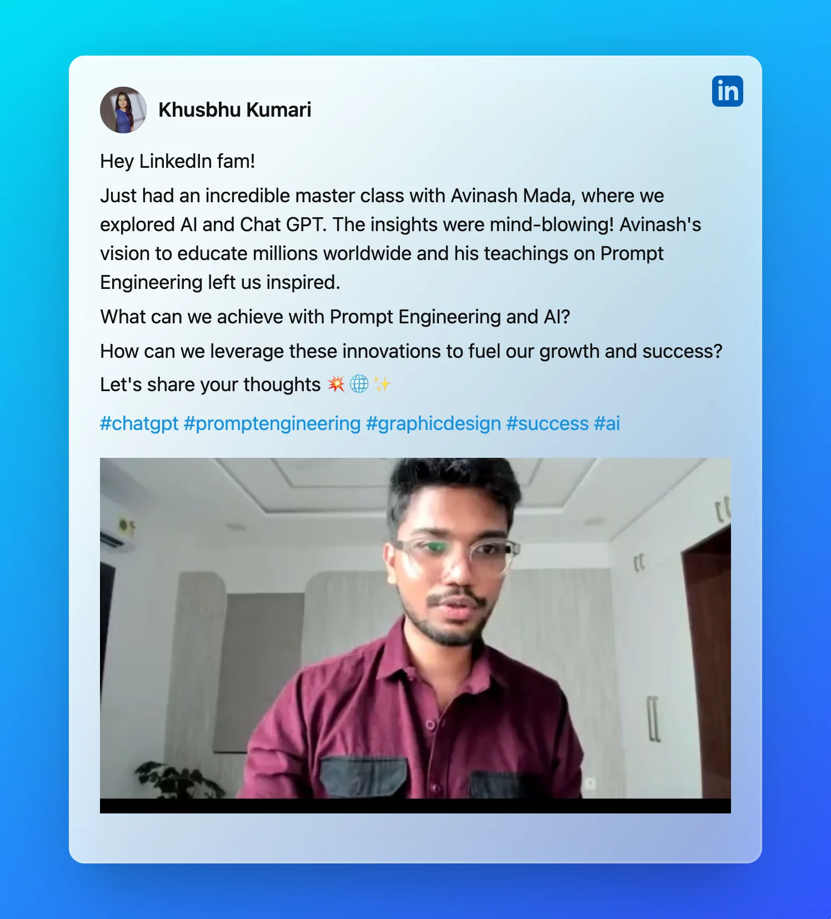Open the #promptengineering hashtag

(x=272, y=423)
